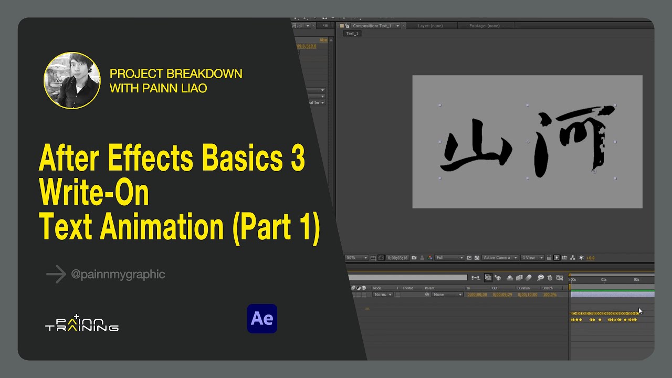Switch to the Footage: (none) tab
Screen dimensions: 672x378
click(x=485, y=26)
